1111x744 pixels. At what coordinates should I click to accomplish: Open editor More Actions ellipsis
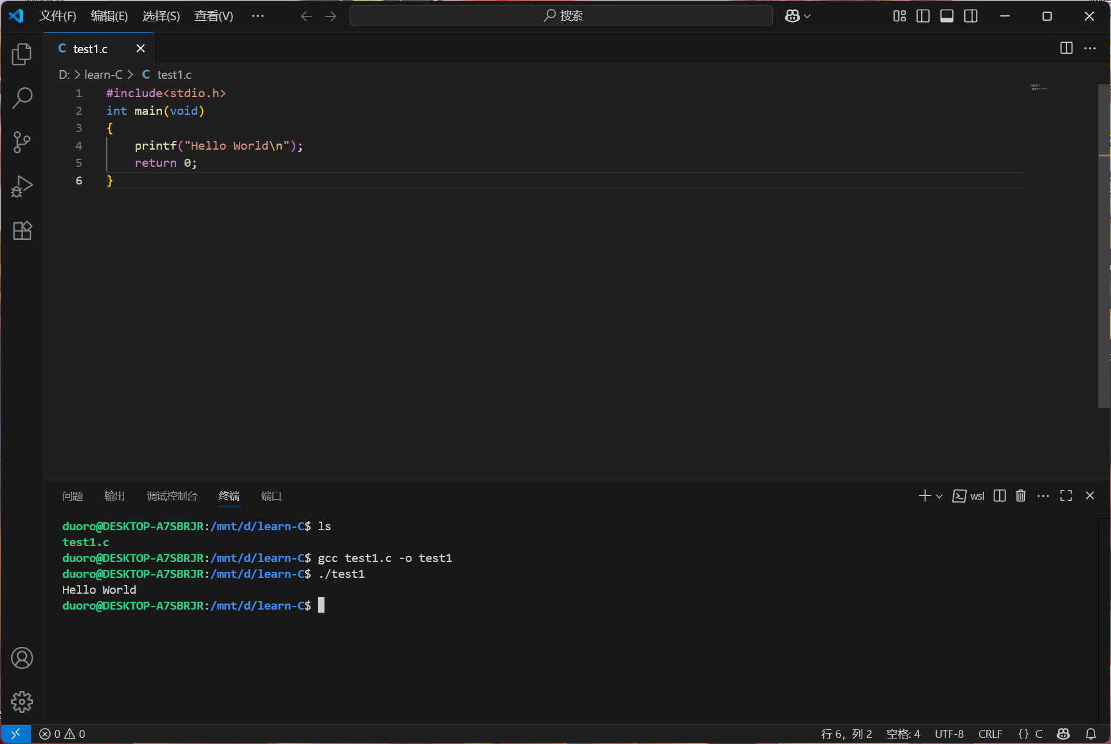pos(1090,48)
